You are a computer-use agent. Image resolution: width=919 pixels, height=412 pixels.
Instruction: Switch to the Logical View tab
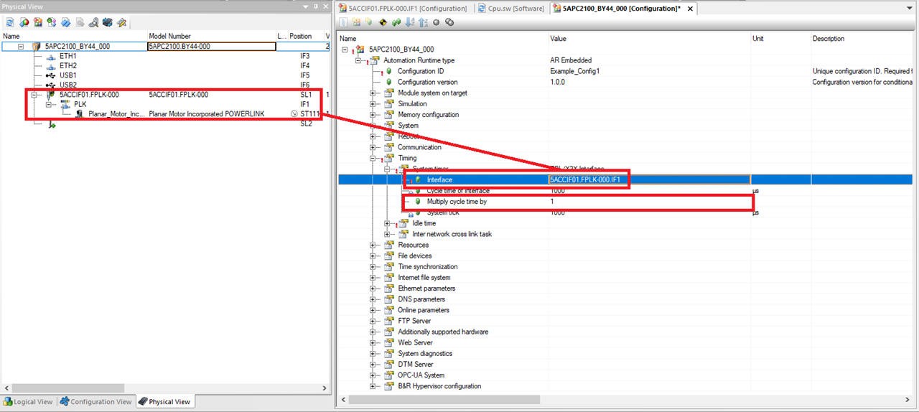click(x=28, y=402)
